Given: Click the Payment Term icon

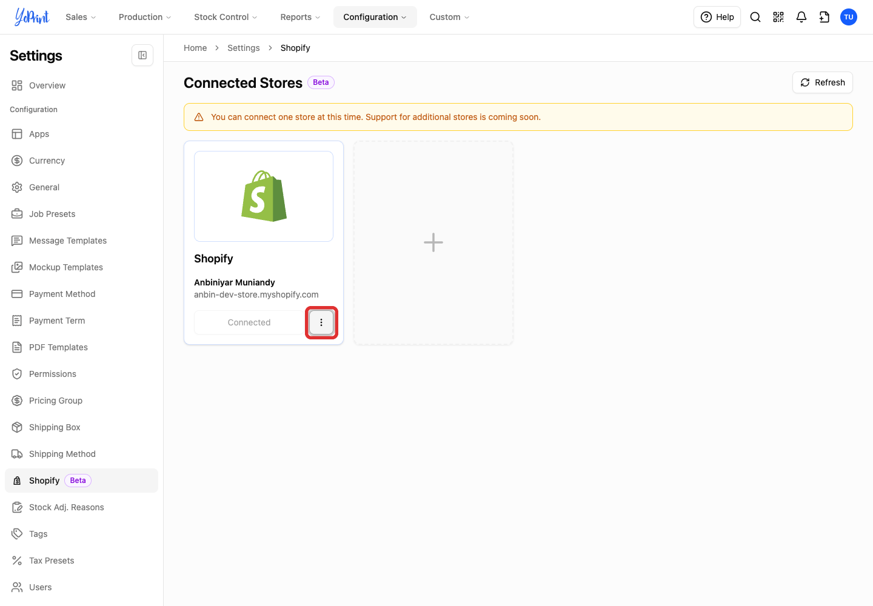Looking at the screenshot, I should click(x=17, y=321).
